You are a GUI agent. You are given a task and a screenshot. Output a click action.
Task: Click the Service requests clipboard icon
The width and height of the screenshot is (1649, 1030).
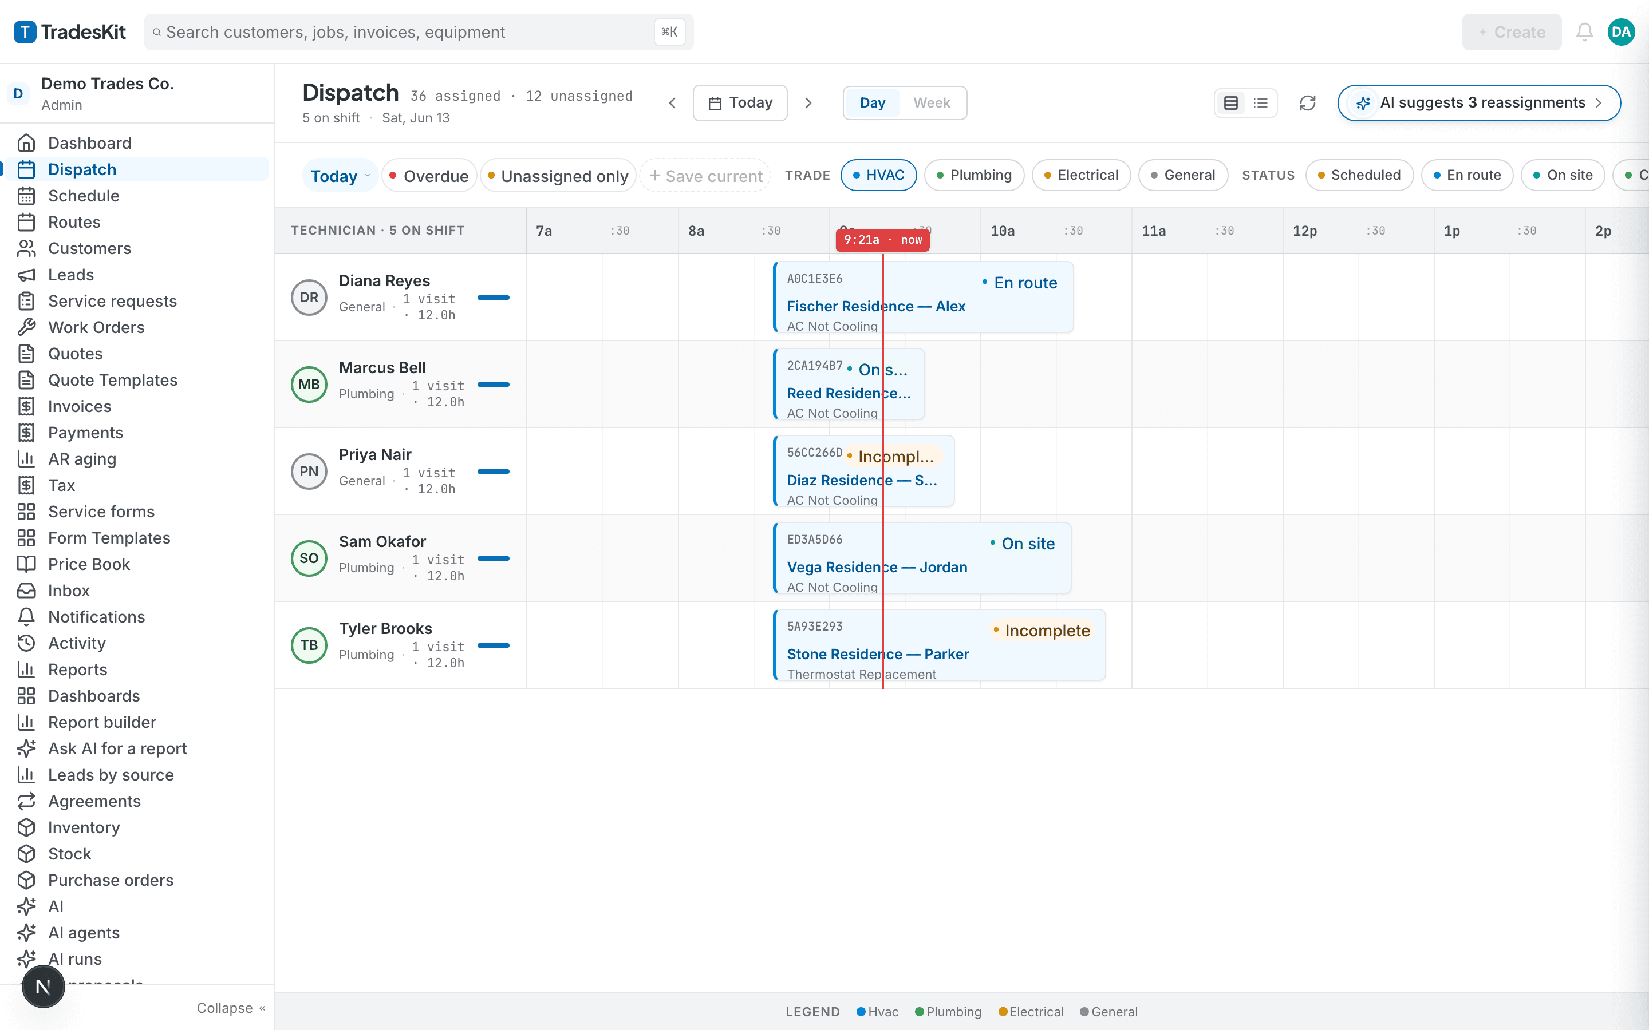26,301
